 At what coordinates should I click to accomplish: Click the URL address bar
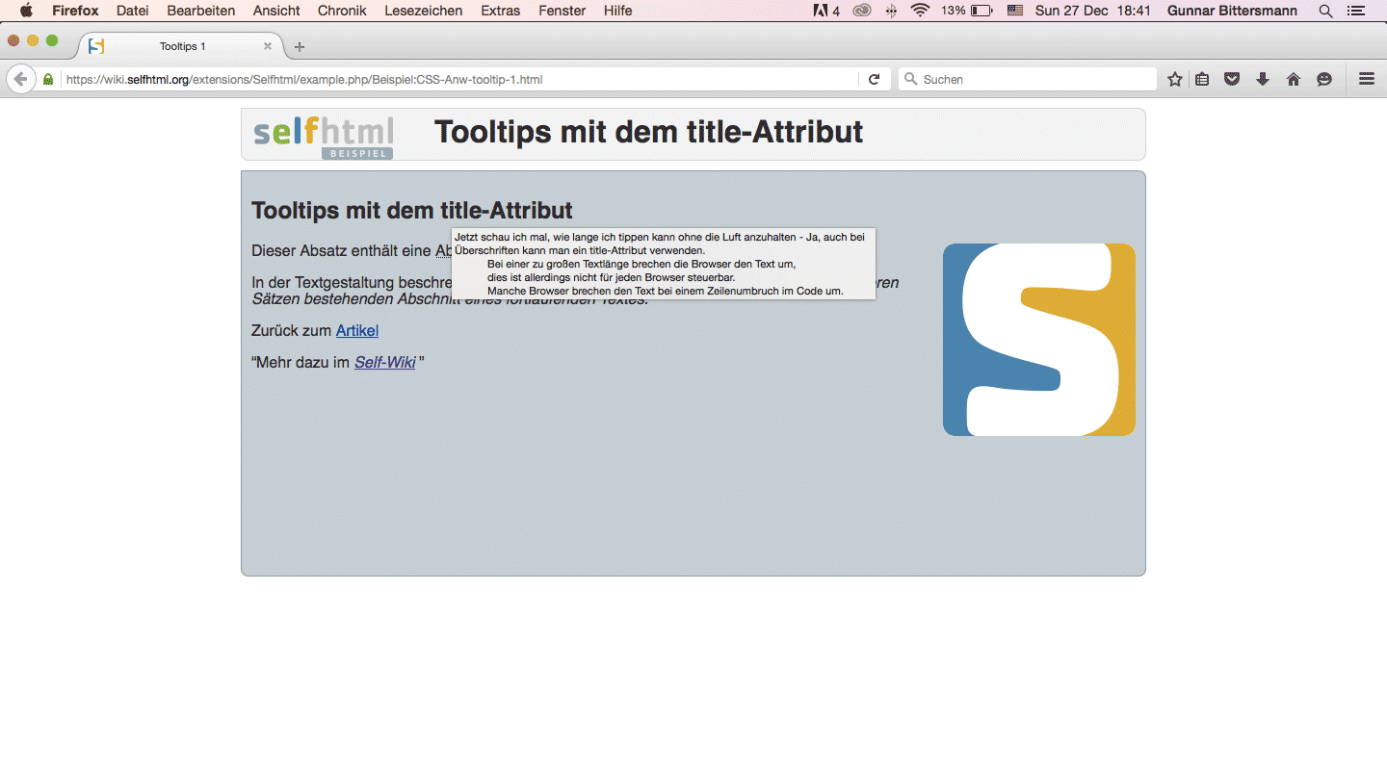pyautogui.click(x=458, y=79)
